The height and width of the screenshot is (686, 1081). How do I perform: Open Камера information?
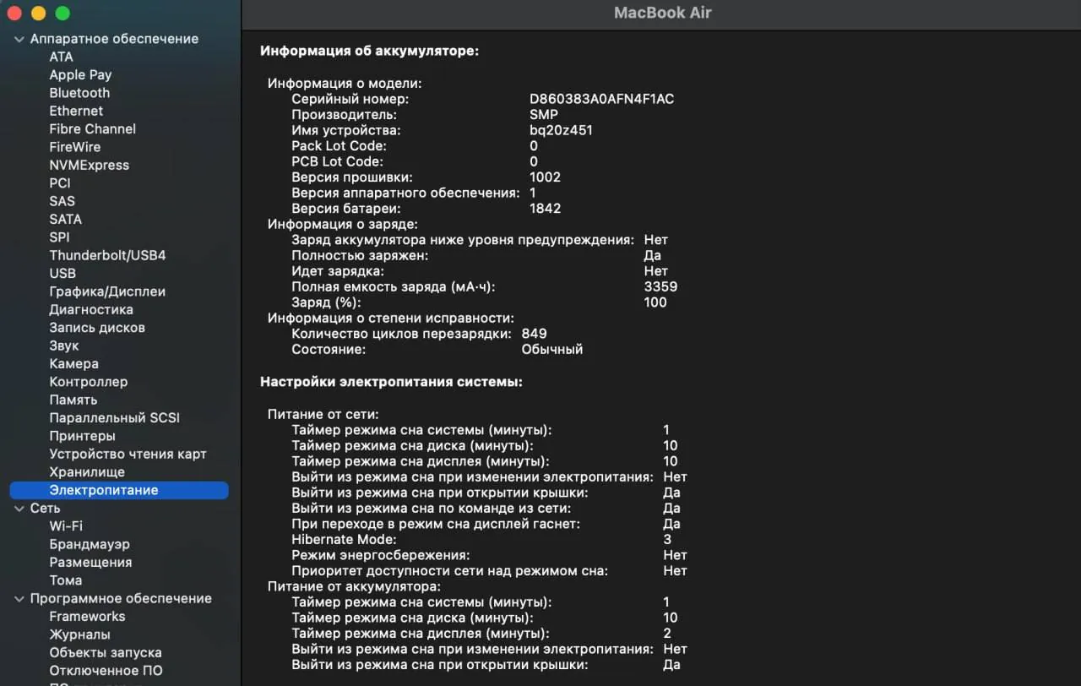73,363
